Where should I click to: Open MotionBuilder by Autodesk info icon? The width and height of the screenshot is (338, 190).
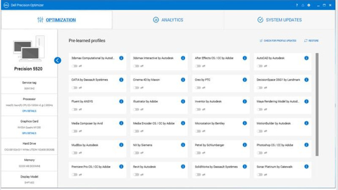click(x=306, y=123)
